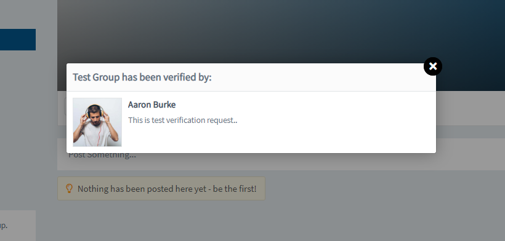This screenshot has height=241, width=505.
Task: Click empty white space right of Aaron Burke's row
Action: (x=335, y=122)
